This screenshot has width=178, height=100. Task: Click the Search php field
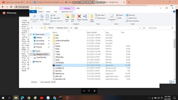coord(161,28)
